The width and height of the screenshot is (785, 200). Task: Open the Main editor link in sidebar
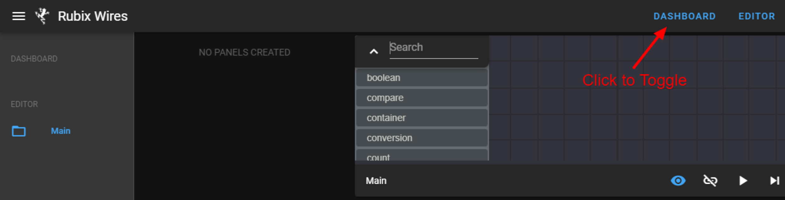pos(61,131)
